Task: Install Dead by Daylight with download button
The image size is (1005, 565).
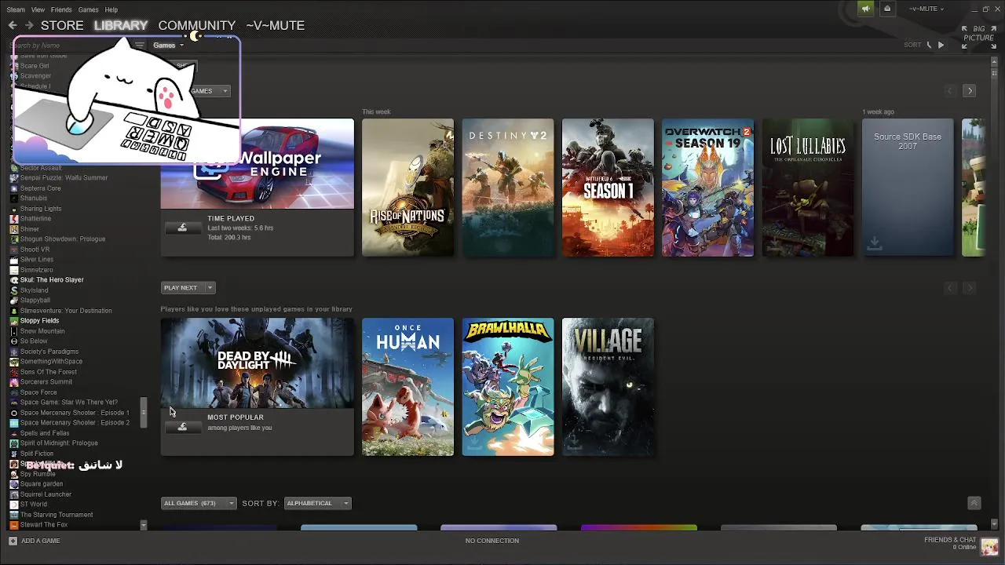Action: [x=182, y=427]
